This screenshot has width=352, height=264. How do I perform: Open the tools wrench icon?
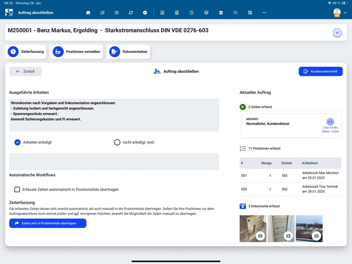[x=250, y=13]
